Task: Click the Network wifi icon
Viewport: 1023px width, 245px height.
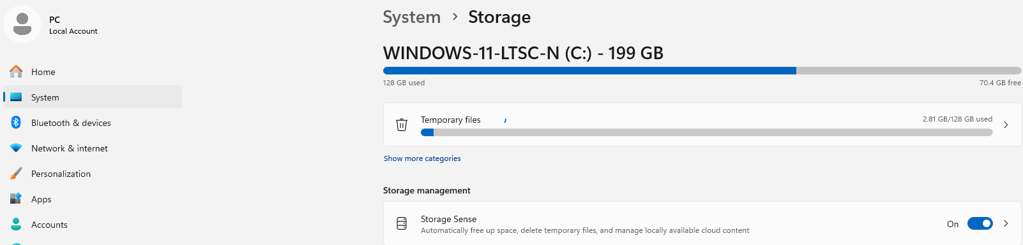Action: click(x=16, y=148)
